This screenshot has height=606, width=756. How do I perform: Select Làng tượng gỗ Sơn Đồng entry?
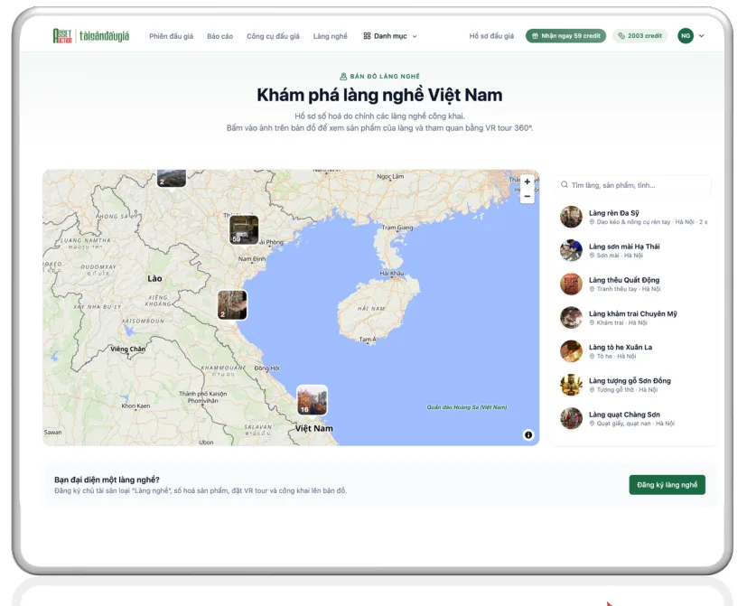click(x=634, y=385)
